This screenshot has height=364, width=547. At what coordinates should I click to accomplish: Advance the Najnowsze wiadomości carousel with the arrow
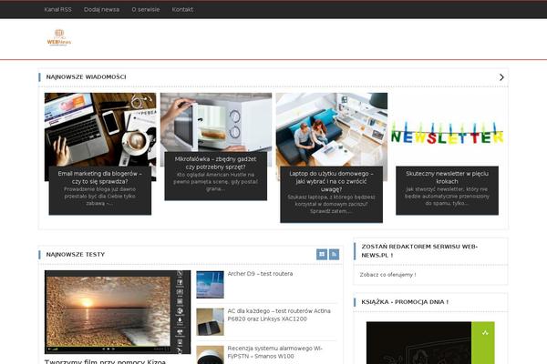501,77
